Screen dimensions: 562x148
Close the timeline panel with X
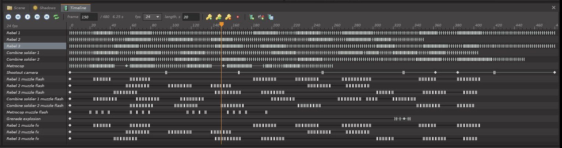pos(554,7)
